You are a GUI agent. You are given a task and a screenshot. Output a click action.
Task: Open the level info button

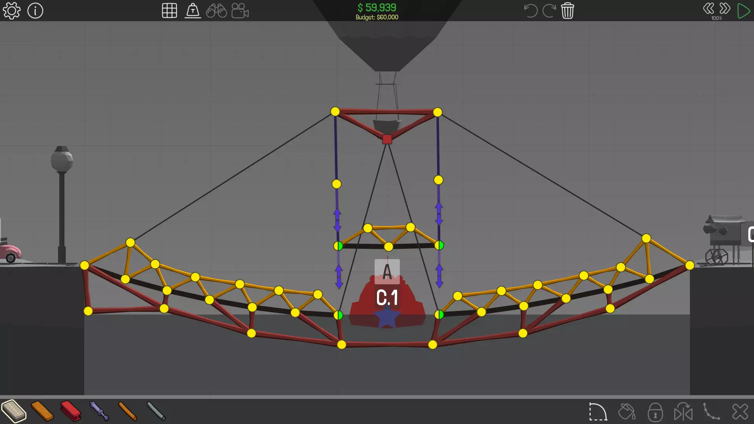click(x=35, y=11)
